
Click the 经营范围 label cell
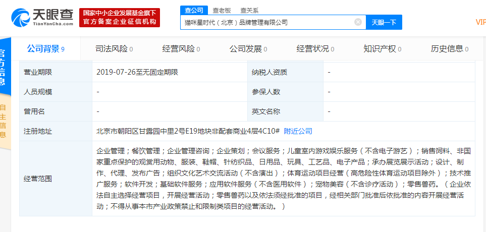coord(56,179)
